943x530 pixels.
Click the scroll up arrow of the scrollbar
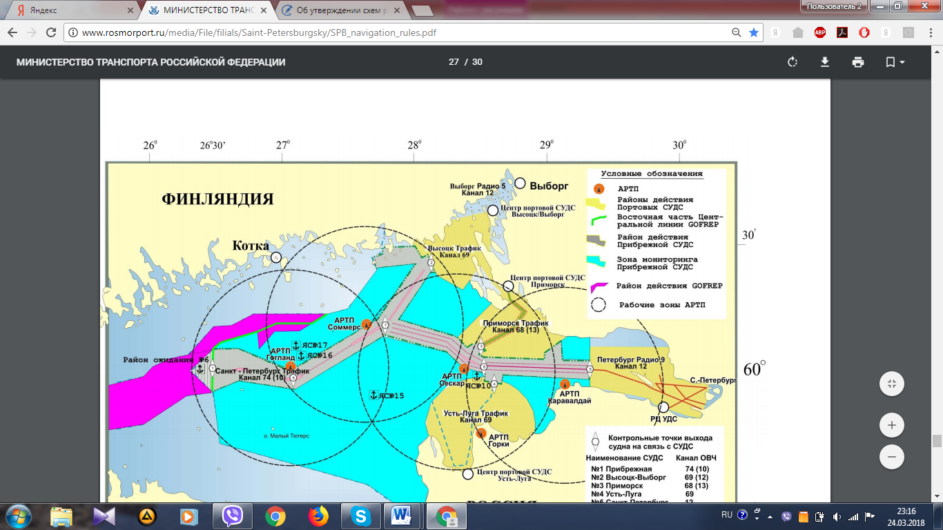(937, 52)
